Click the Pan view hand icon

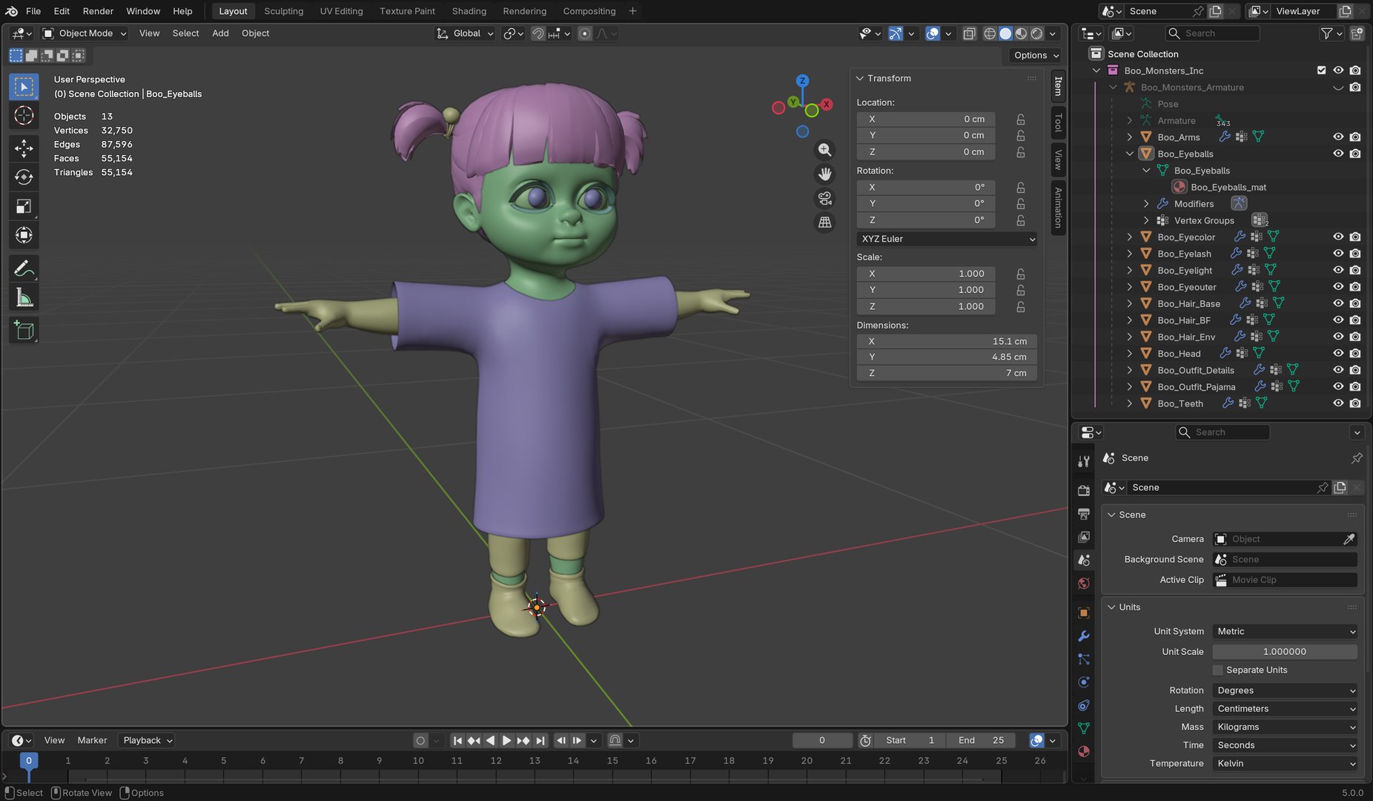824,174
